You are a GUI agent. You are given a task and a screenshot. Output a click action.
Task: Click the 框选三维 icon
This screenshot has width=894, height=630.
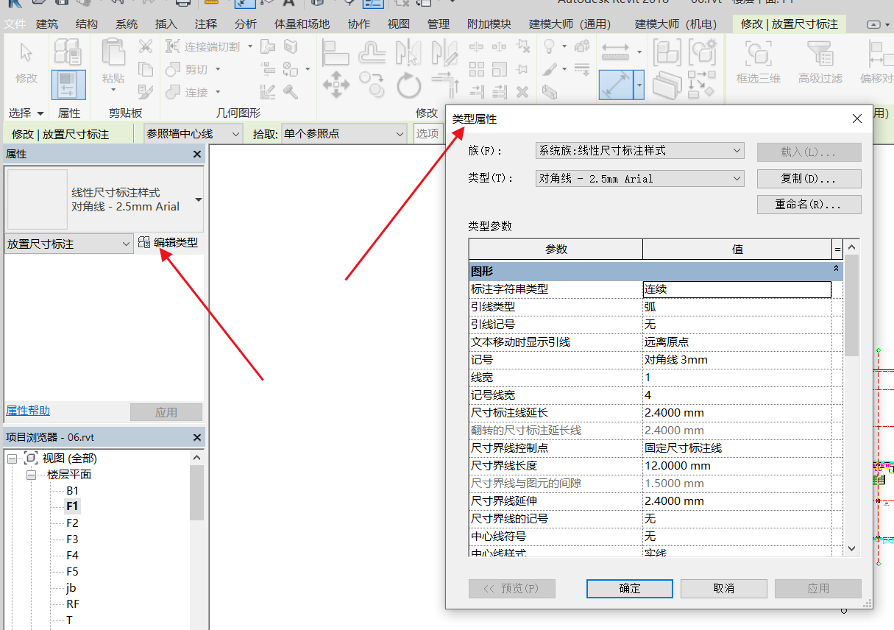(758, 54)
